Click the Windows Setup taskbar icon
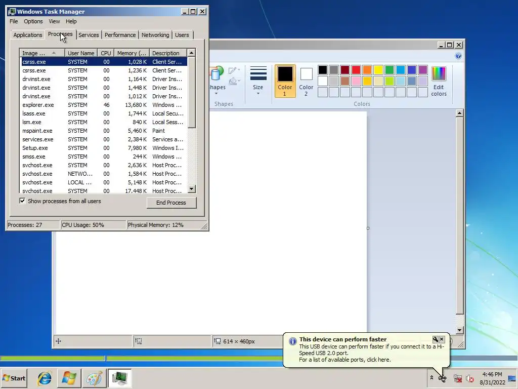This screenshot has width=518, height=389. [69, 378]
